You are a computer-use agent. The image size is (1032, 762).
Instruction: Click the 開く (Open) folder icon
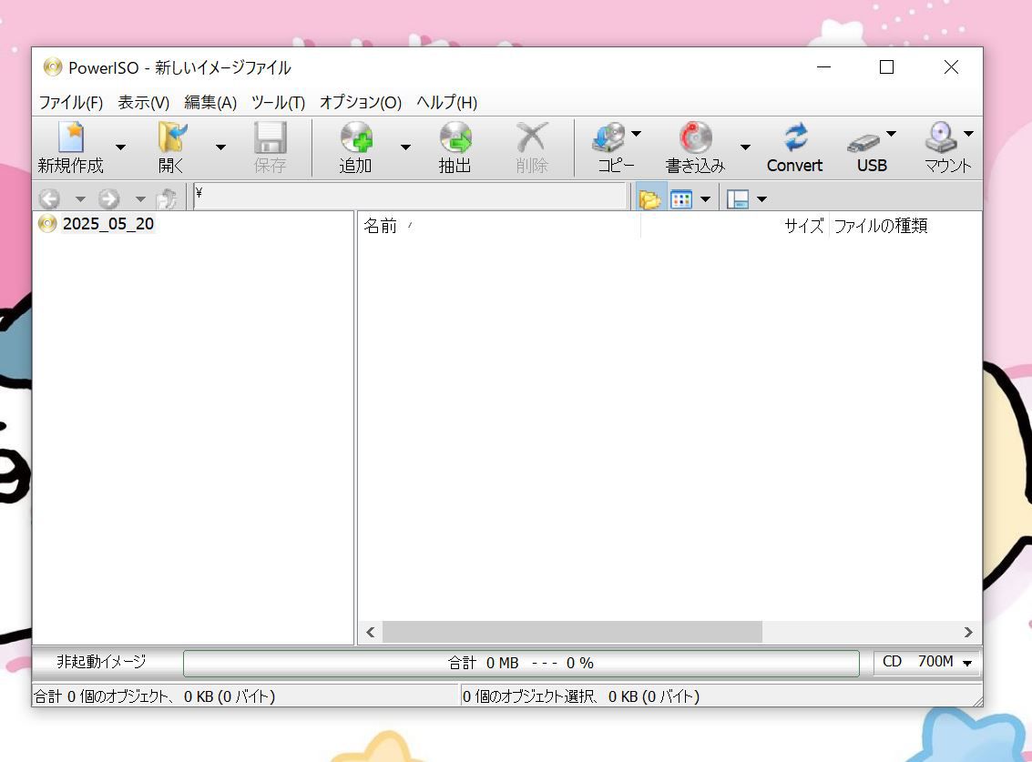pyautogui.click(x=172, y=138)
